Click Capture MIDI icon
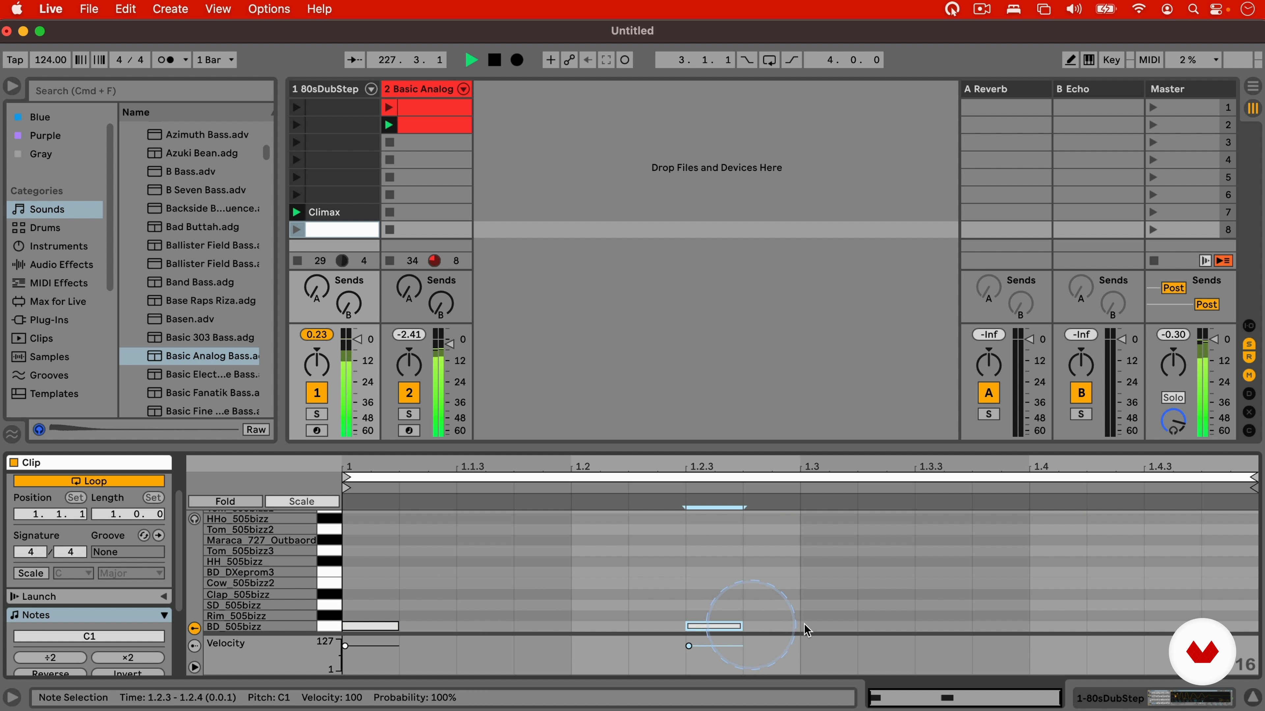The image size is (1265, 711). coord(606,60)
